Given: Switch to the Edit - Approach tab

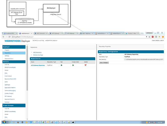Looking at the screenshot, I should tap(86, 34).
